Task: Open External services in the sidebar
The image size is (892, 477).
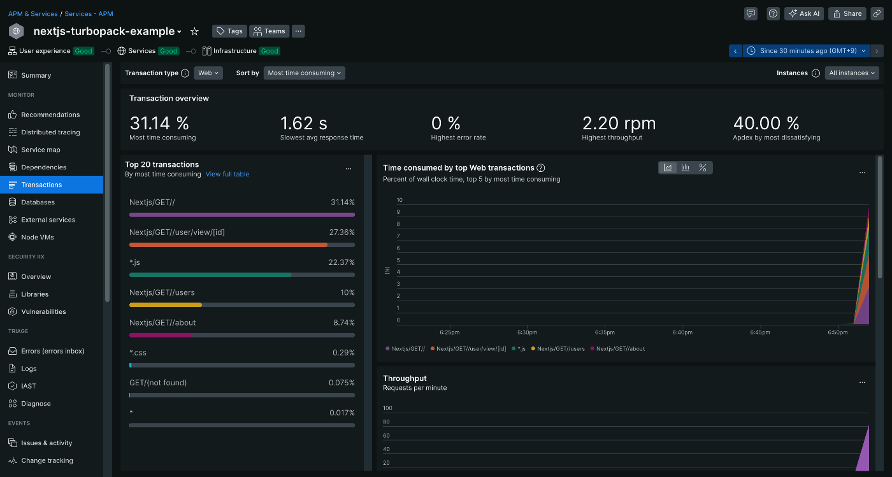Action: point(52,220)
